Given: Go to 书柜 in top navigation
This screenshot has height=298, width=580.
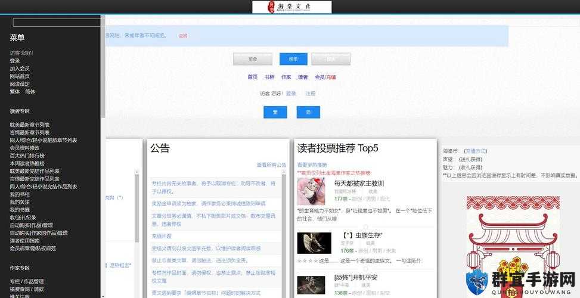Looking at the screenshot, I should tap(269, 77).
